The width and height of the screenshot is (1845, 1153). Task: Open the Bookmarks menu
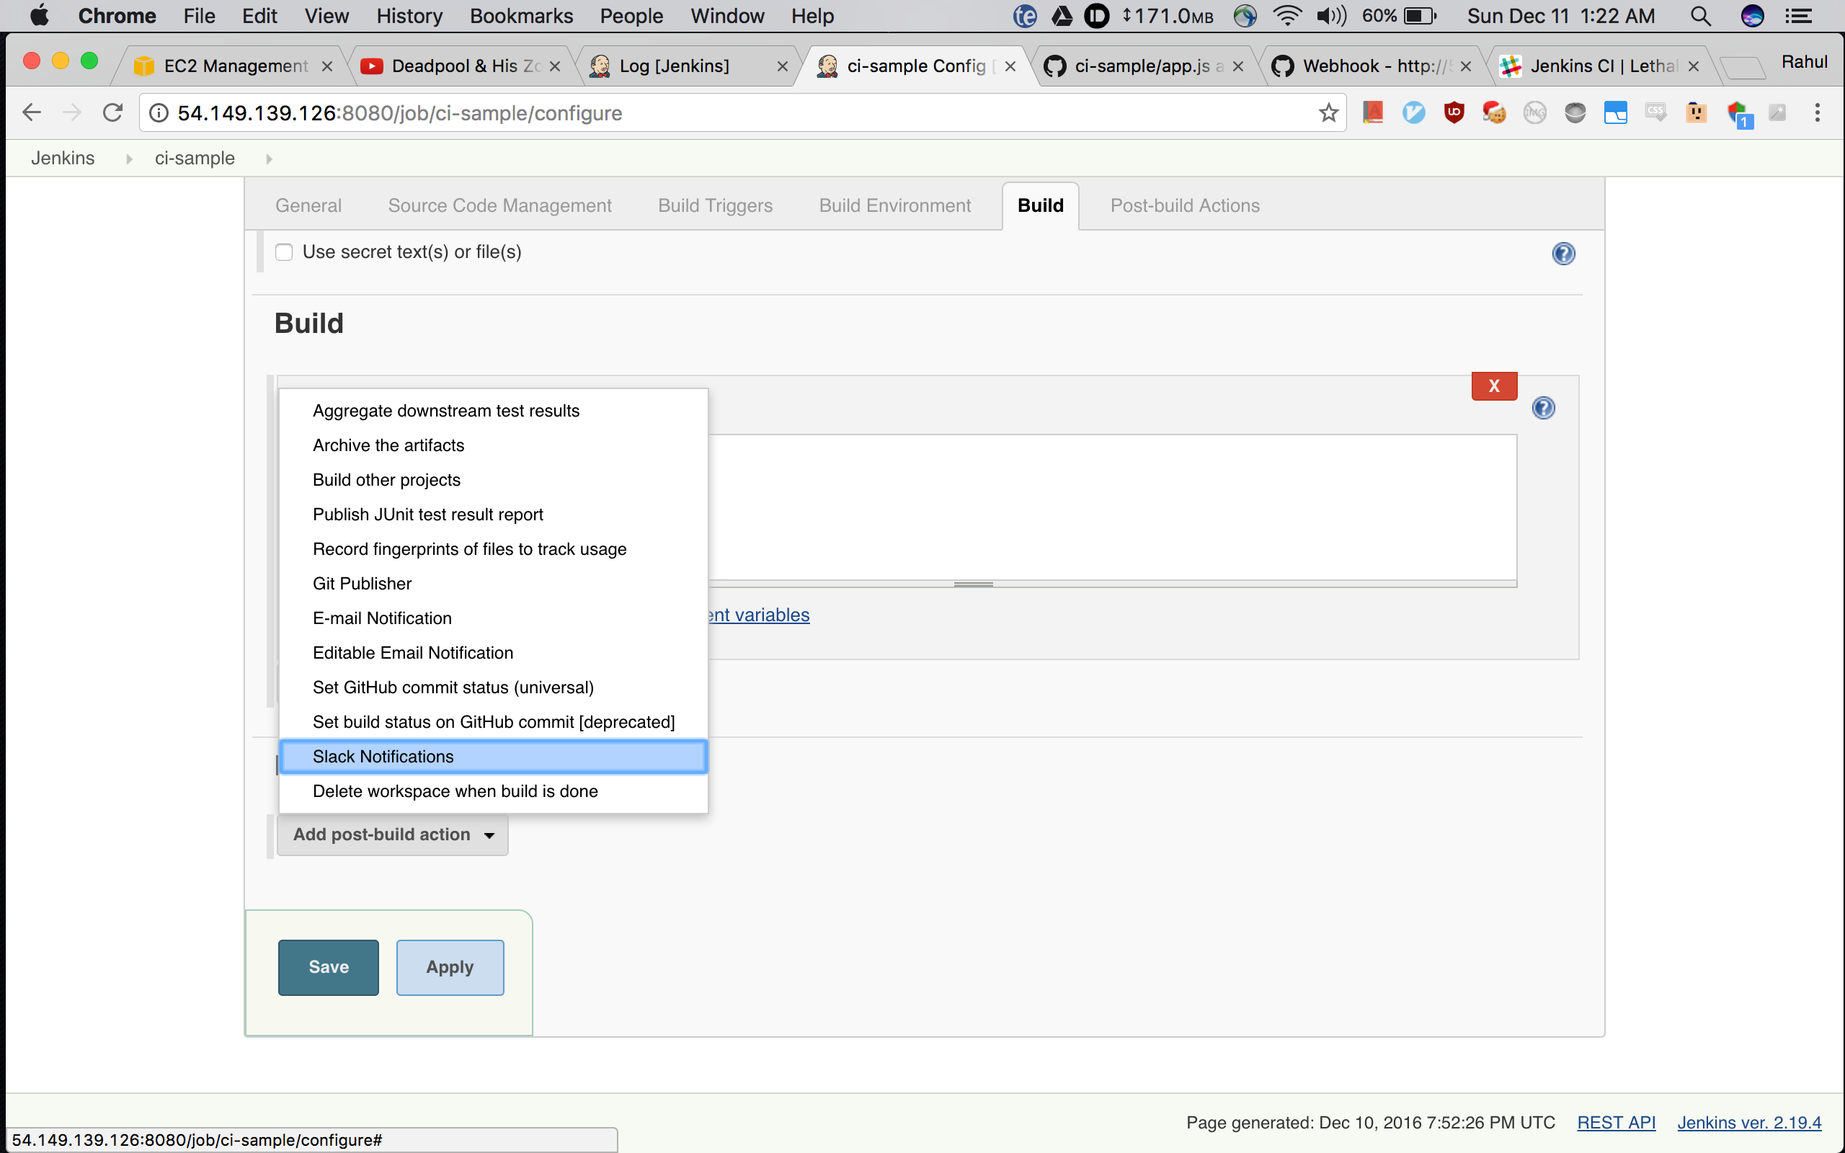(522, 15)
